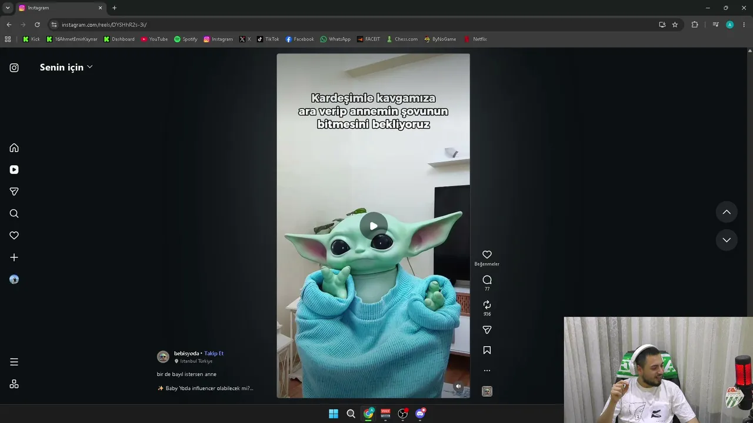The width and height of the screenshot is (753, 423).
Task: Open Instagram search from the sidebar
Action: pos(14,214)
